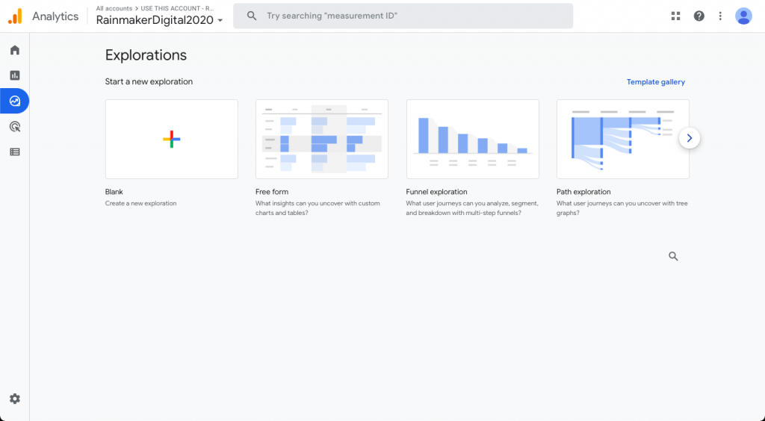The width and height of the screenshot is (765, 421).
Task: Open the Home icon in sidebar
Action: click(x=15, y=50)
